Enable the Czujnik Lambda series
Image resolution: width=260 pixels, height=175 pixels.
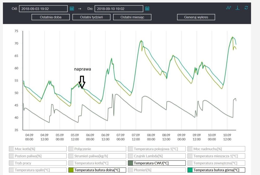pyautogui.click(x=157, y=156)
